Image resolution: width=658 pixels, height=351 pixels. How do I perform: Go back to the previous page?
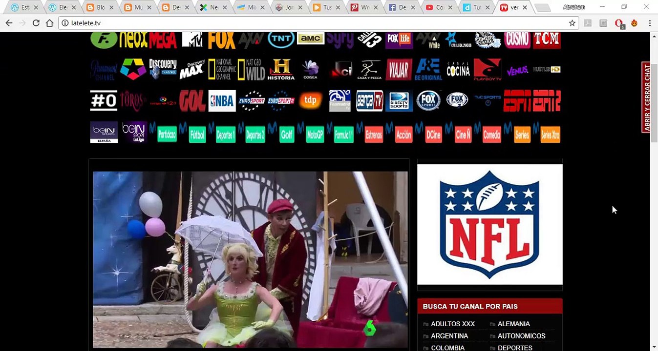point(9,23)
